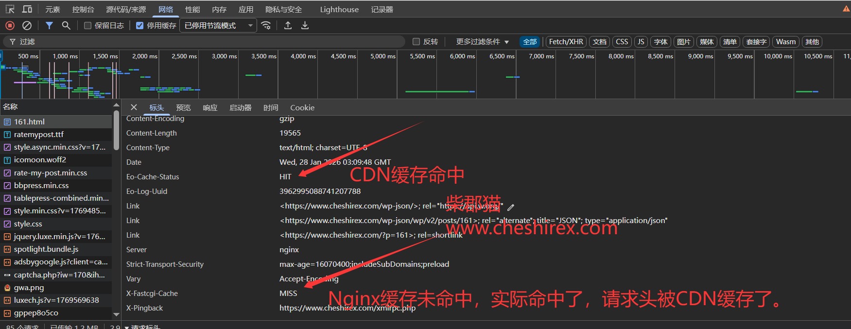Click the import HAR upload icon

pyautogui.click(x=288, y=25)
